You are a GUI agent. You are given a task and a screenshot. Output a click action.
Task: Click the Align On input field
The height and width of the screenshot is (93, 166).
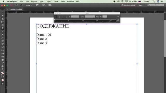tap(105, 17)
